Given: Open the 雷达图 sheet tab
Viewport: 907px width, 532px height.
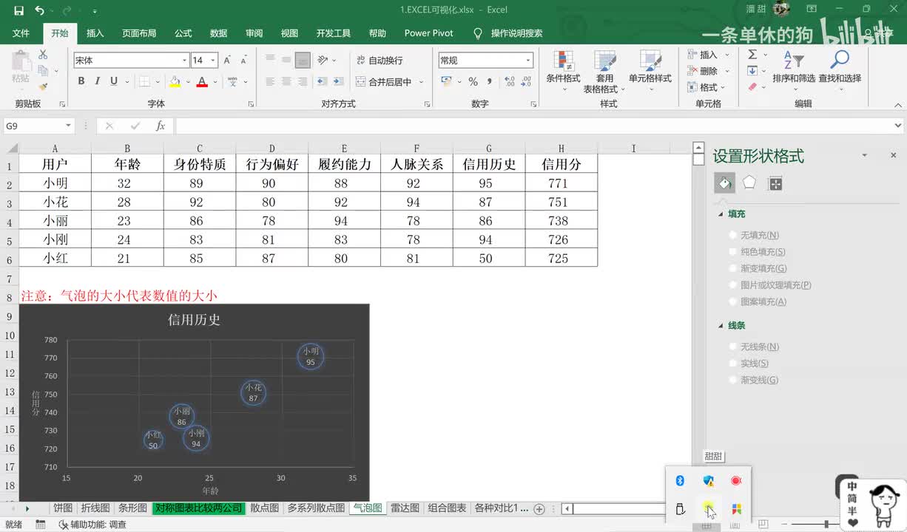Looking at the screenshot, I should [405, 508].
